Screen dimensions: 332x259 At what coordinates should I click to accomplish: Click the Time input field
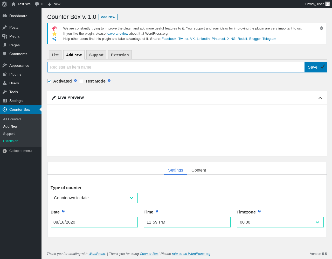click(187, 222)
